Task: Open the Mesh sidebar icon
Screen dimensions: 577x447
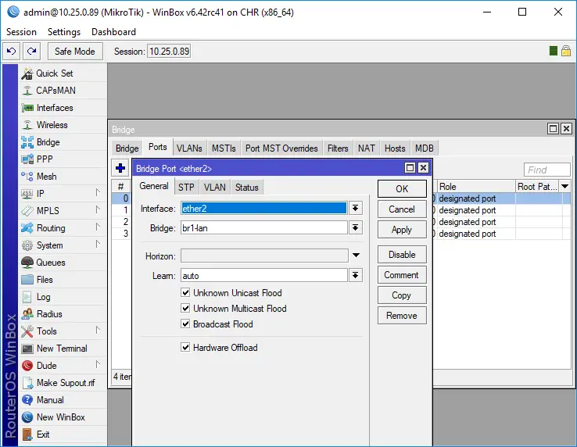Action: pyautogui.click(x=27, y=177)
